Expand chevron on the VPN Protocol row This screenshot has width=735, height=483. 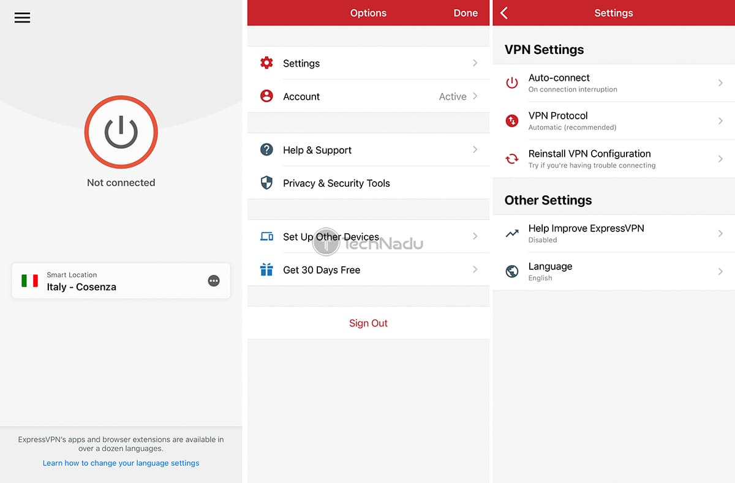tap(721, 121)
